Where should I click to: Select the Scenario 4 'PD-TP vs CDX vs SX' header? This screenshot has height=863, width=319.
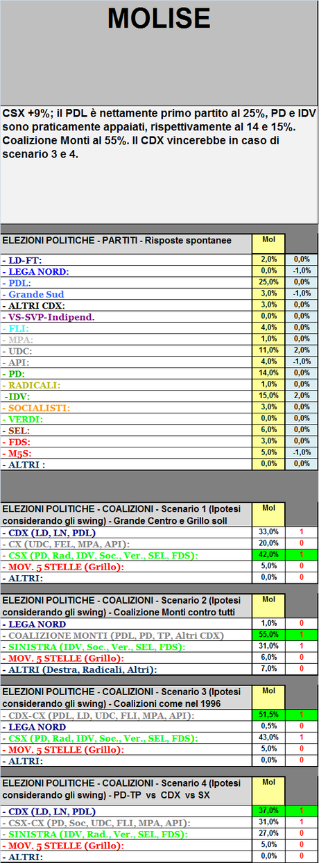(x=126, y=789)
